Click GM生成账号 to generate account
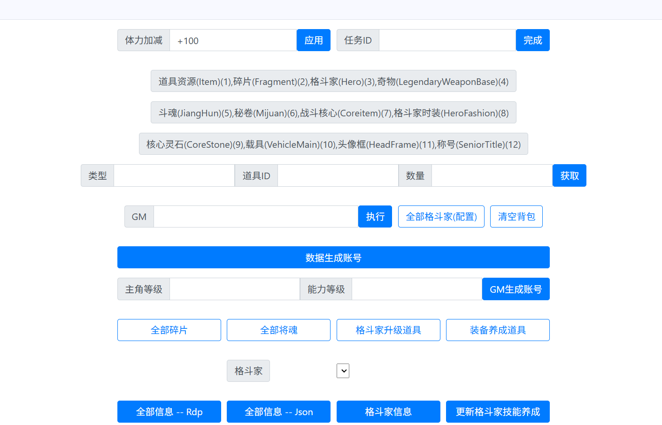The width and height of the screenshot is (662, 425). (x=516, y=289)
